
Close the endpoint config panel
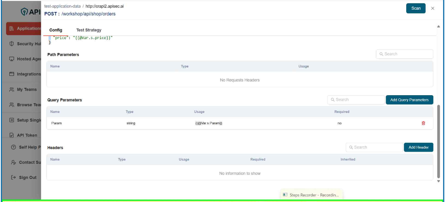(433, 9)
